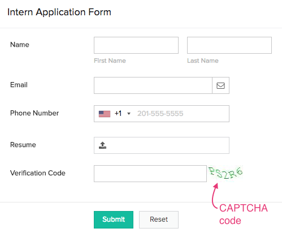The width and height of the screenshot is (282, 237).
Task: Click into the Email input field
Action: [153, 85]
